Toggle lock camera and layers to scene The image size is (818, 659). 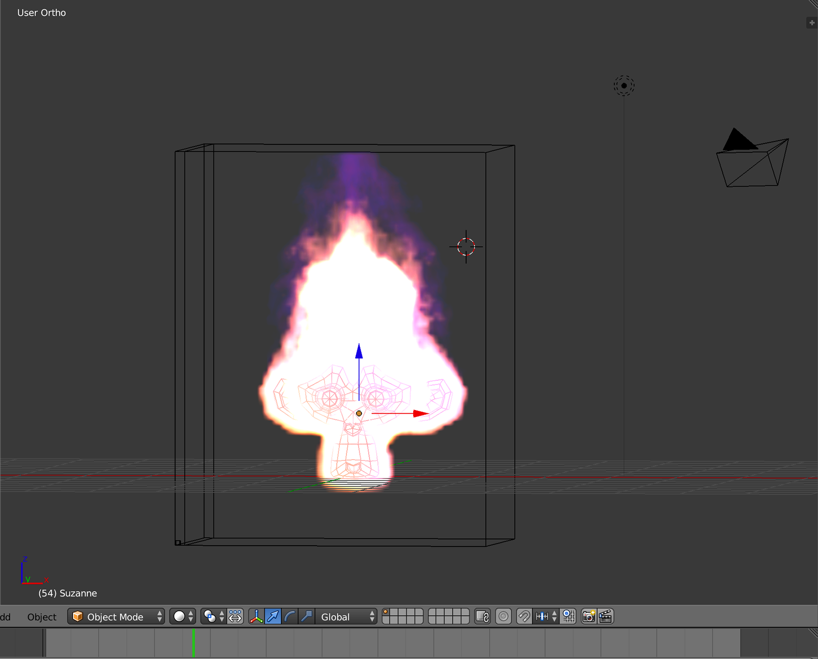482,616
